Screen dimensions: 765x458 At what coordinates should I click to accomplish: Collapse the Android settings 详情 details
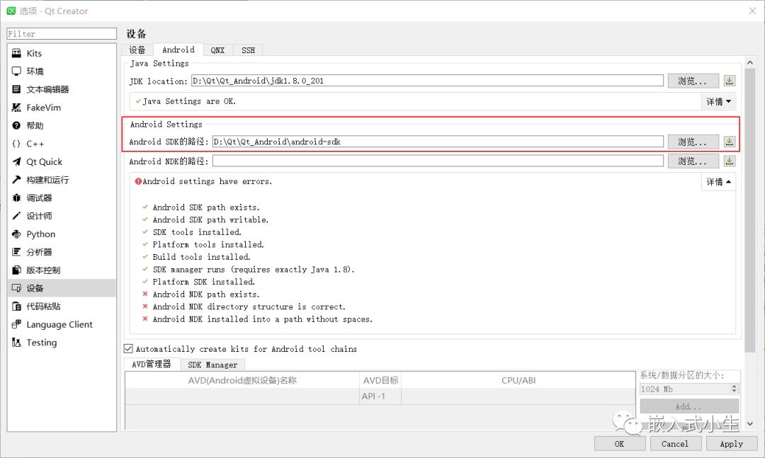[719, 182]
